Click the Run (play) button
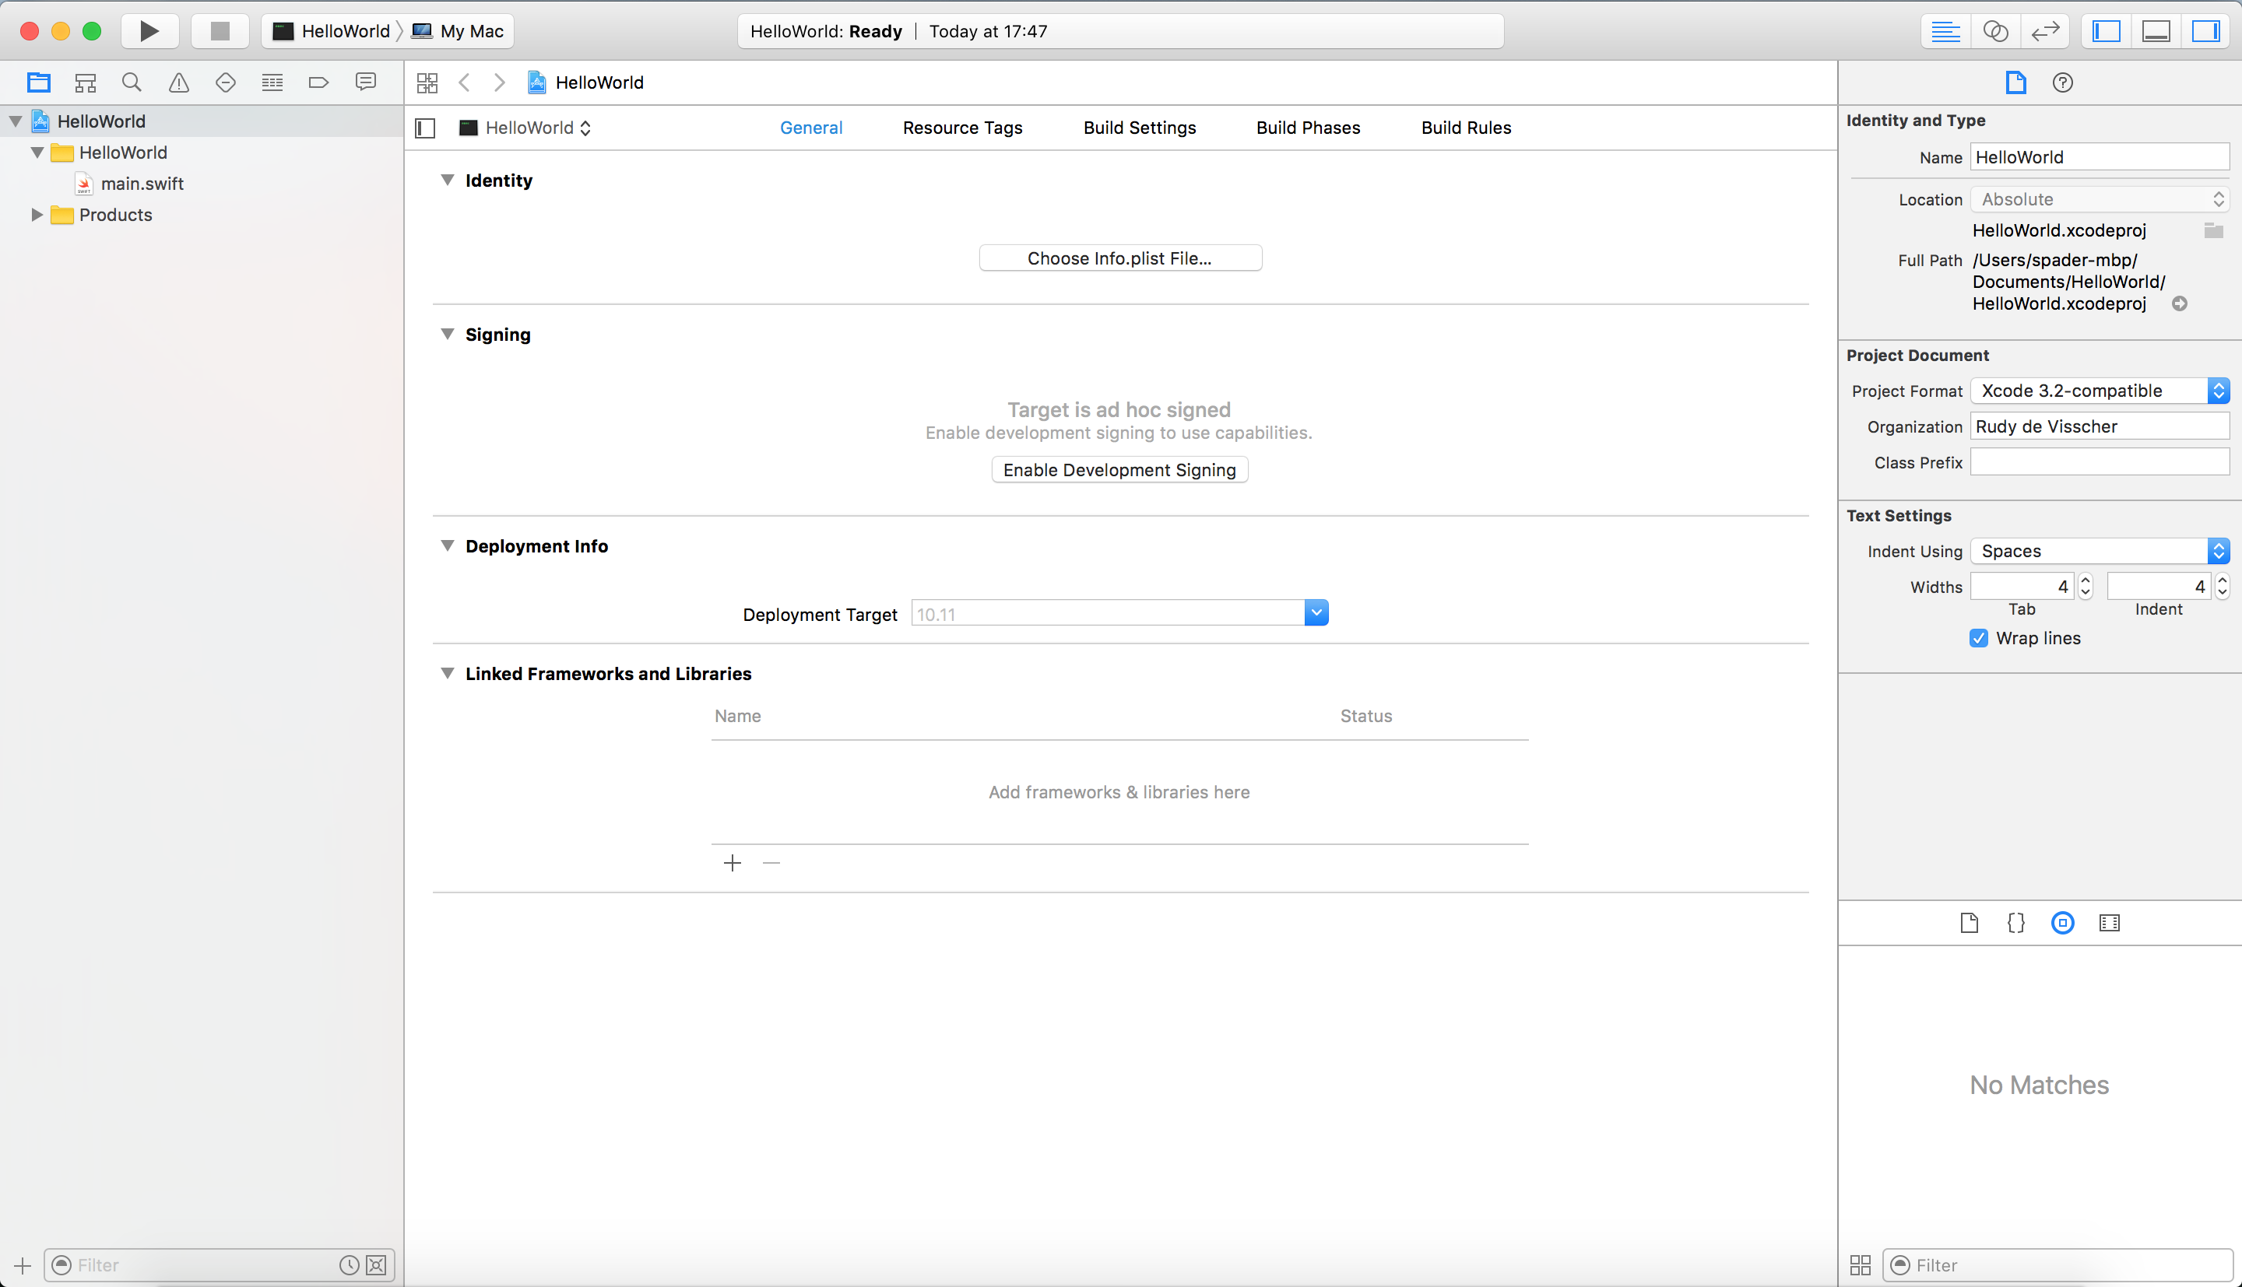 pos(149,31)
